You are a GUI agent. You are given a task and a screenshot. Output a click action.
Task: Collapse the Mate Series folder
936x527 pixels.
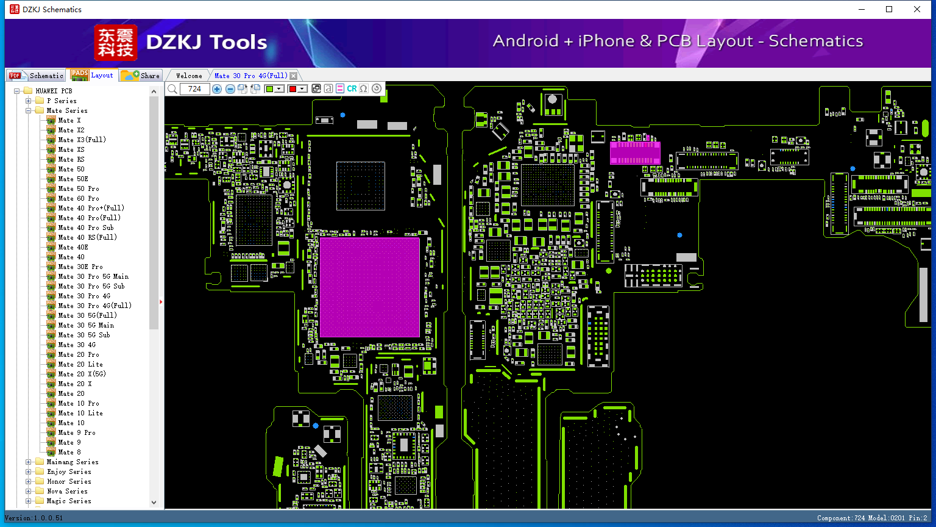28,111
